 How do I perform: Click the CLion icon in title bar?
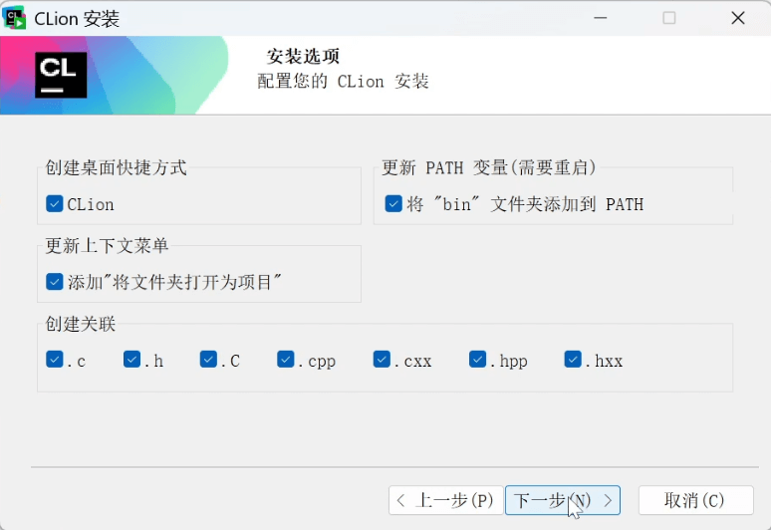[x=15, y=18]
